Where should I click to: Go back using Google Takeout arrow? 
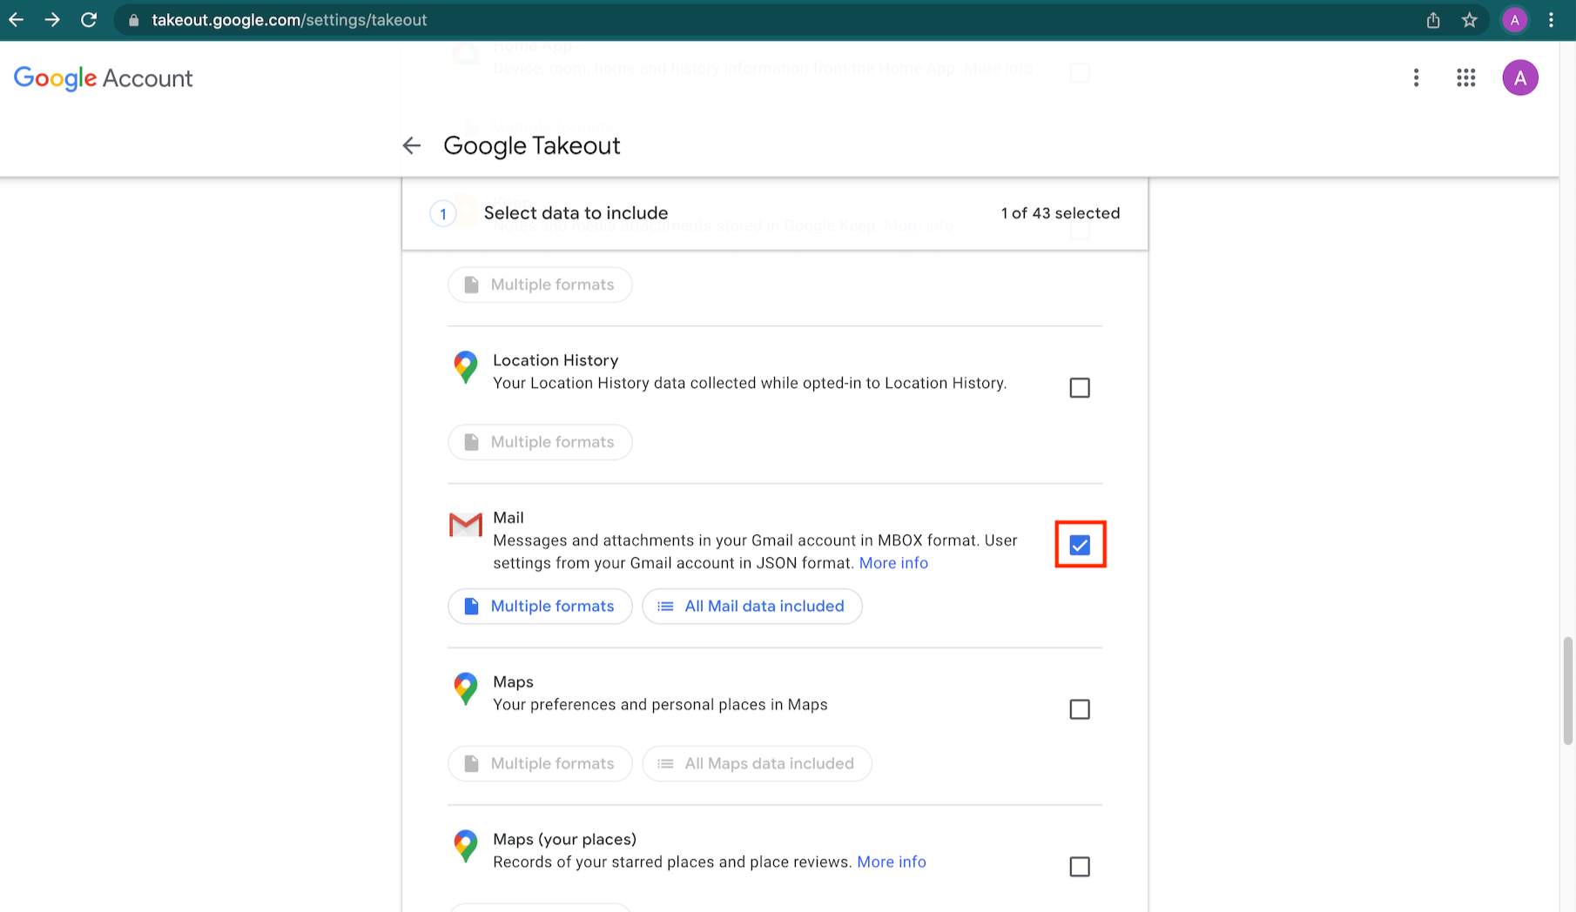[x=412, y=145]
